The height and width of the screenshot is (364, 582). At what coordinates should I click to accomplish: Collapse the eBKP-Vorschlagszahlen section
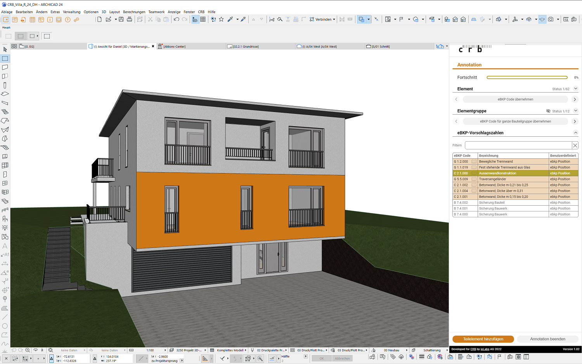click(x=575, y=132)
